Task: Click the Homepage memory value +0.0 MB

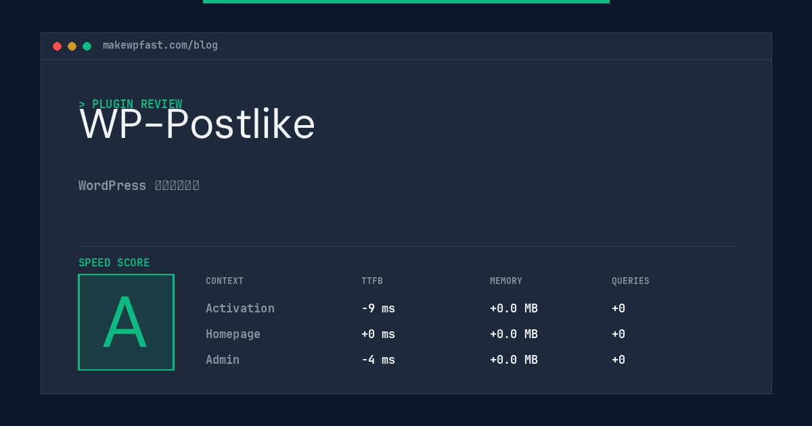Action: (514, 334)
